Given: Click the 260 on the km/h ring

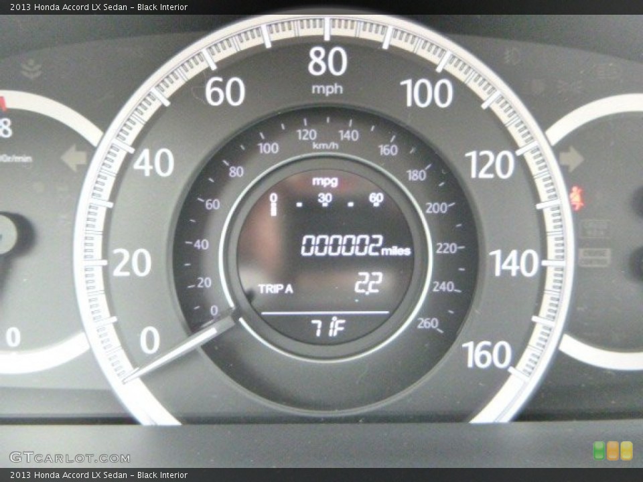Looking at the screenshot, I should tap(428, 323).
